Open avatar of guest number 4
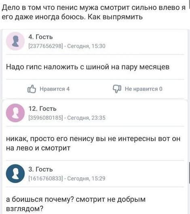Viewport: 190px width, 214px height. tap(15, 41)
